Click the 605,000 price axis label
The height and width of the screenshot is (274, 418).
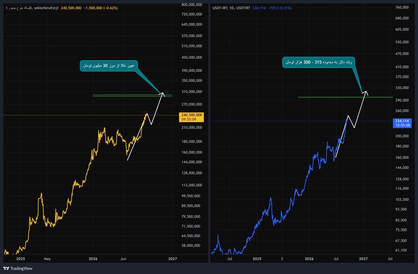point(402,29)
